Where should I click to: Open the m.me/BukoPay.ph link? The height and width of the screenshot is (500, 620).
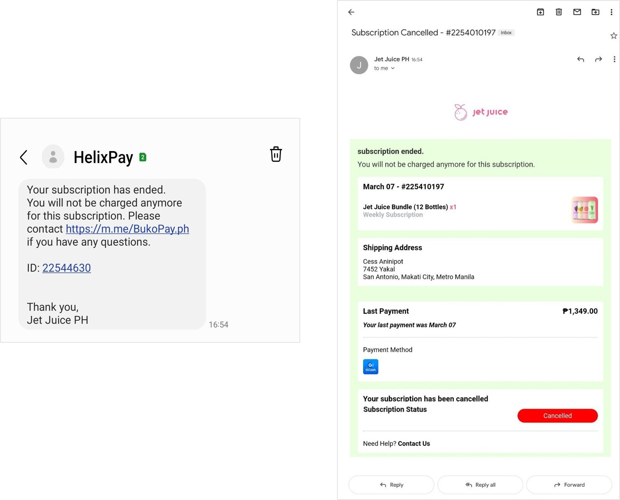pyautogui.click(x=127, y=229)
